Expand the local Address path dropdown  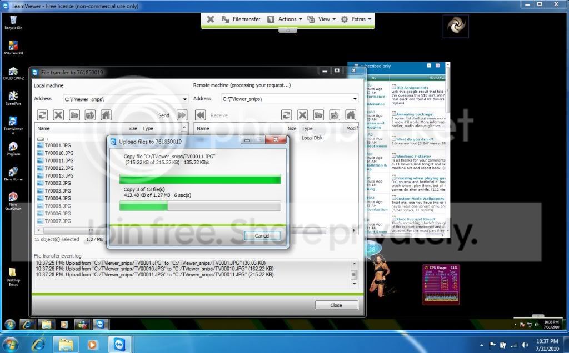click(184, 99)
